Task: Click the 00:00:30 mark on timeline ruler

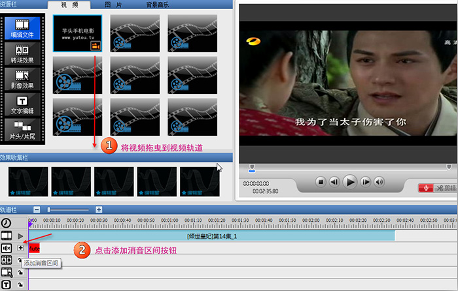Action: [99, 221]
